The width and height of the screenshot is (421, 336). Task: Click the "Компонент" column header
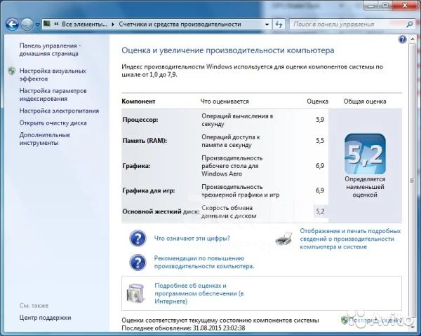tap(138, 101)
